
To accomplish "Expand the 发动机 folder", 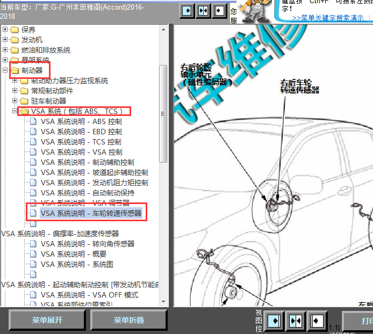I will (x=5, y=39).
